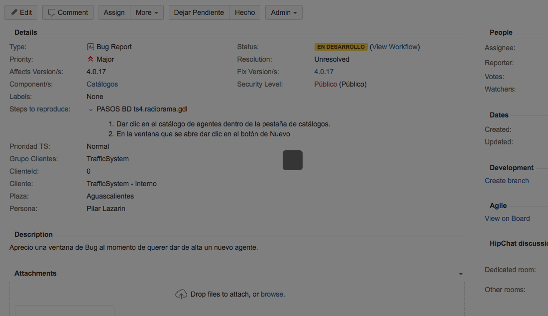
Task: Click step 2 about botón de Nuevo
Action: 203,134
